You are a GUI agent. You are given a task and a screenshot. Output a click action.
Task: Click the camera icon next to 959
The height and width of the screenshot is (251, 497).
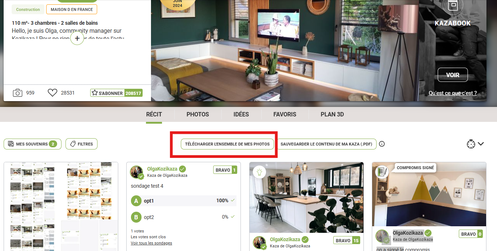pos(17,93)
